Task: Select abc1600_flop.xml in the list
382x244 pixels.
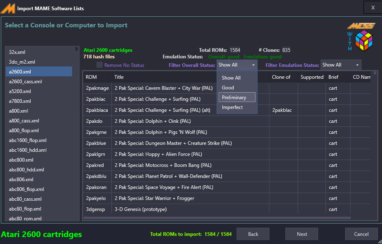Action: tap(39, 140)
